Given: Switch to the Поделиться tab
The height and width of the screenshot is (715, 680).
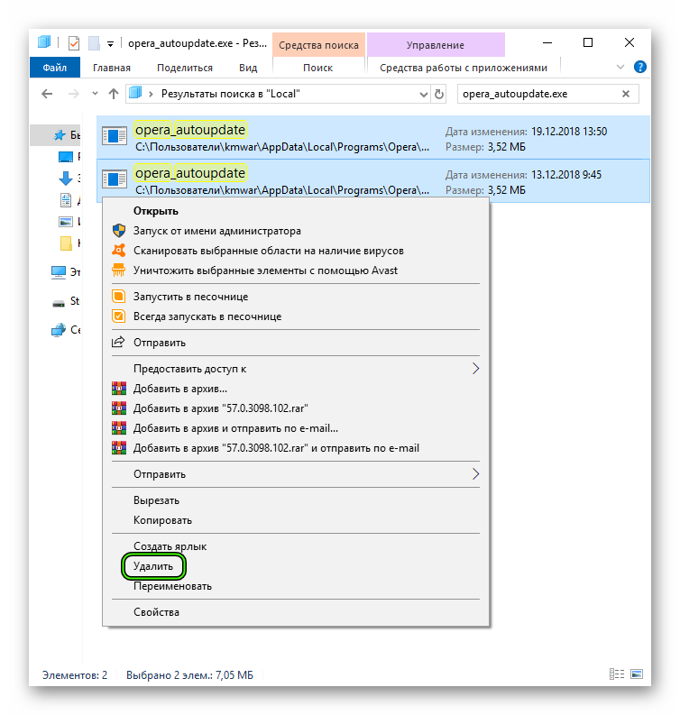Looking at the screenshot, I should click(185, 68).
